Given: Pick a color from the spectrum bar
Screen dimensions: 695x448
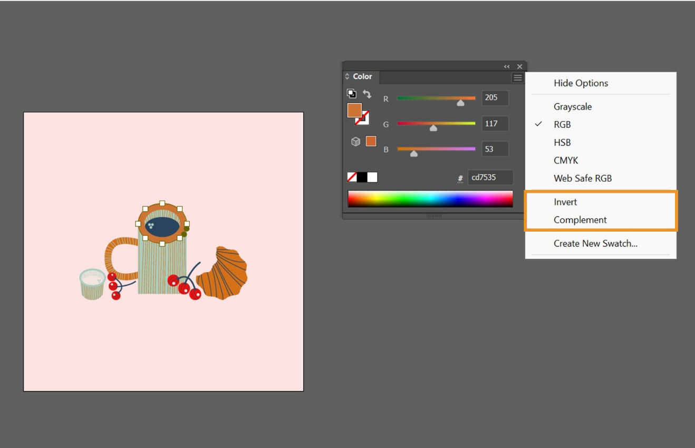Looking at the screenshot, I should pyautogui.click(x=430, y=198).
